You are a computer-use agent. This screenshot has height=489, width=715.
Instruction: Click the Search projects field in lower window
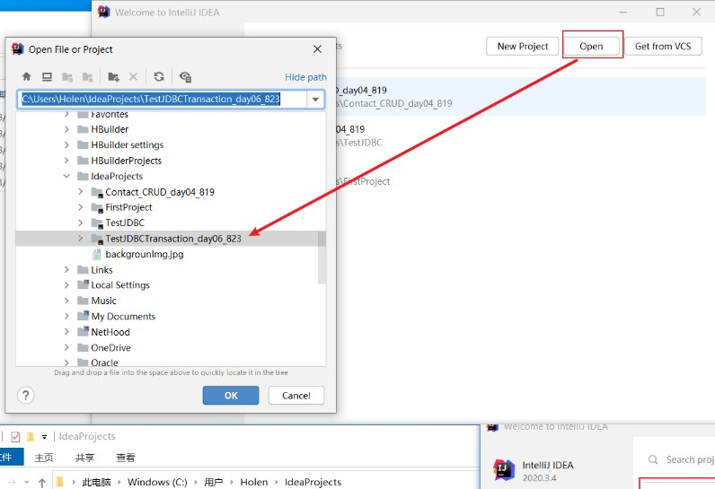click(x=690, y=459)
